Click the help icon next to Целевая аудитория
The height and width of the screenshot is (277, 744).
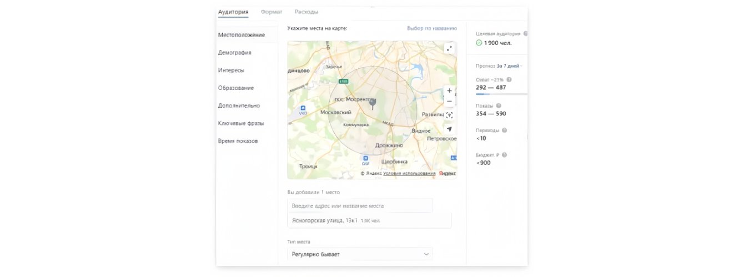point(525,33)
